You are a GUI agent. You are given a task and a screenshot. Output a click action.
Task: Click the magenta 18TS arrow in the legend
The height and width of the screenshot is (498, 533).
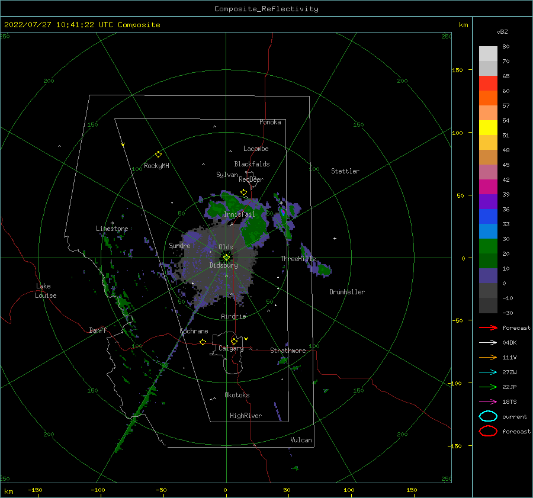pos(488,402)
